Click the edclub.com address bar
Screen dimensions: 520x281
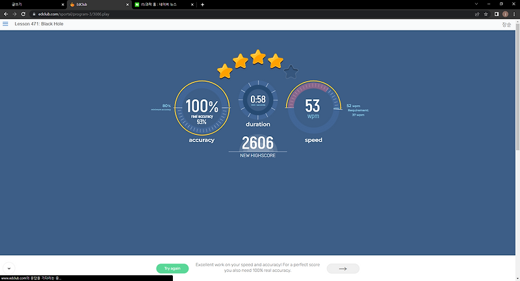252,14
